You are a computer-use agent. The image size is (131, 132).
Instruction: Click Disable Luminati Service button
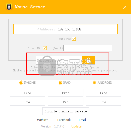tap(66, 111)
